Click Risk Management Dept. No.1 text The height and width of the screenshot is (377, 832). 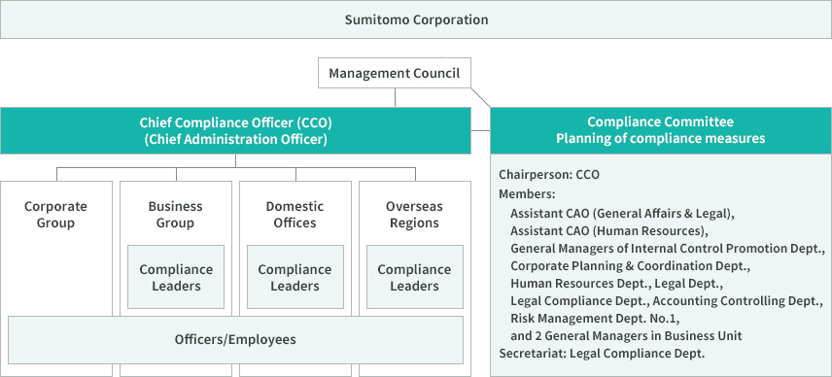click(595, 319)
